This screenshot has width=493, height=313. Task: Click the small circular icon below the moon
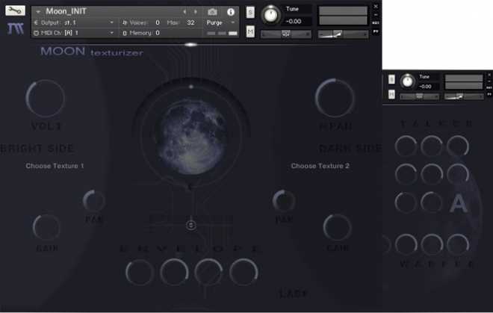click(x=190, y=226)
